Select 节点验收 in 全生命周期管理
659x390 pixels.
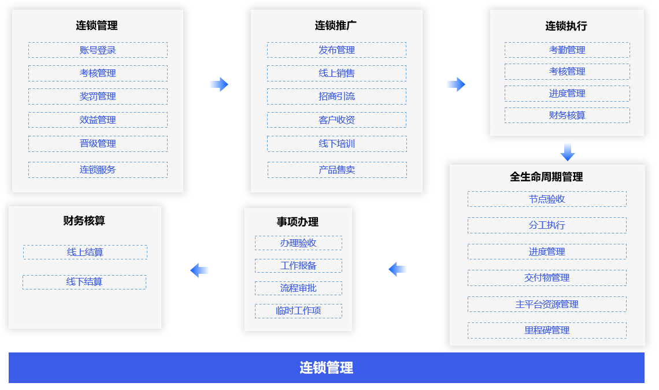click(x=547, y=199)
